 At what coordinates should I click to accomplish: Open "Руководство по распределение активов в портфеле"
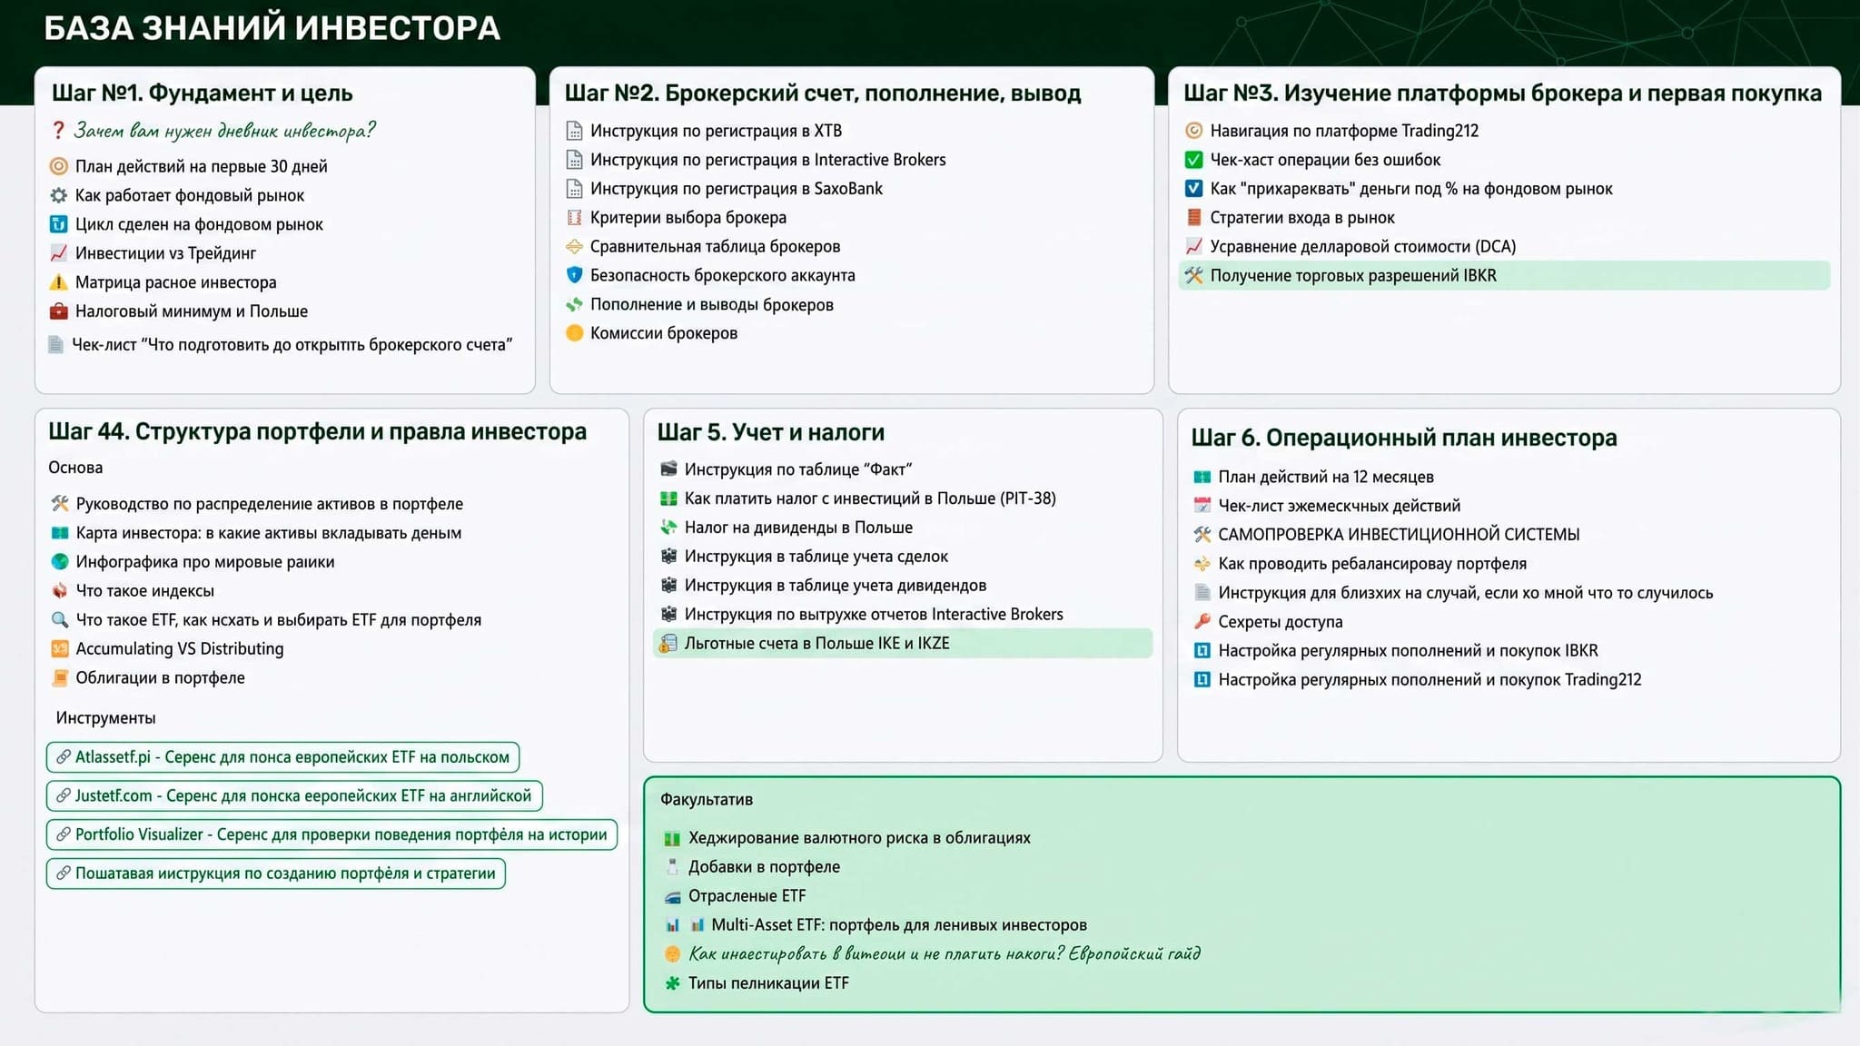pyautogui.click(x=270, y=504)
